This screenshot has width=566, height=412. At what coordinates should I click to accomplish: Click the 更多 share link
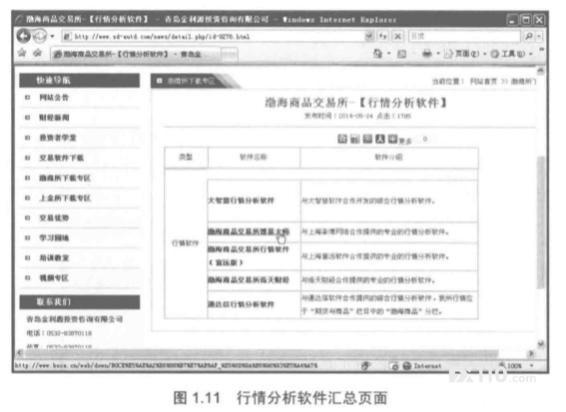405,141
